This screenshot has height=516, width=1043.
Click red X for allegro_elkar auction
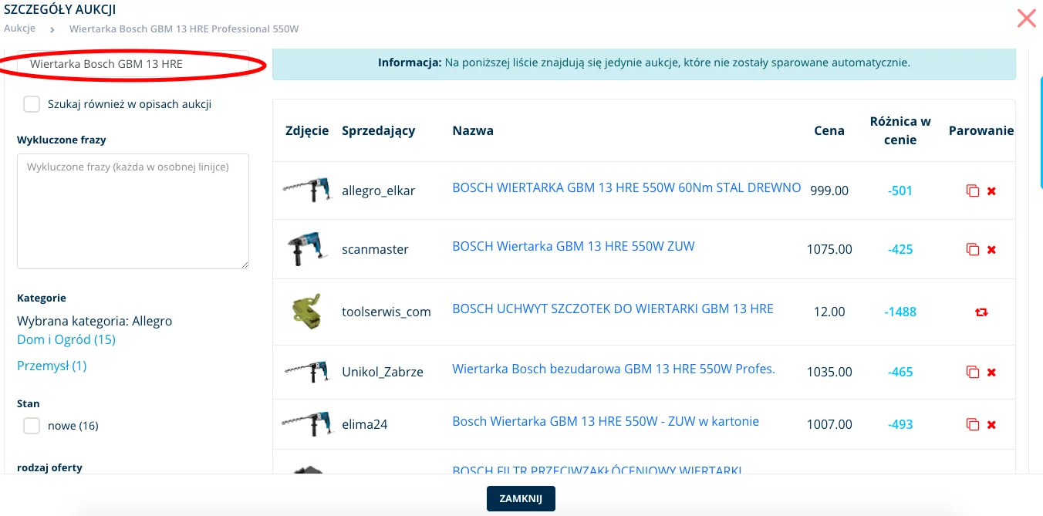[x=992, y=191]
